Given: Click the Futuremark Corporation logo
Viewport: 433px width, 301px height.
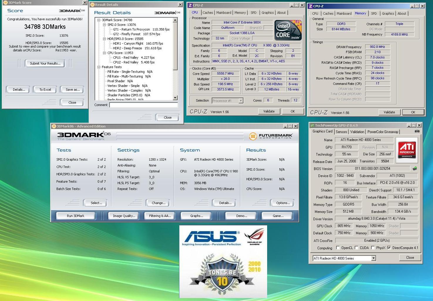Looking at the screenshot, I should (271, 136).
